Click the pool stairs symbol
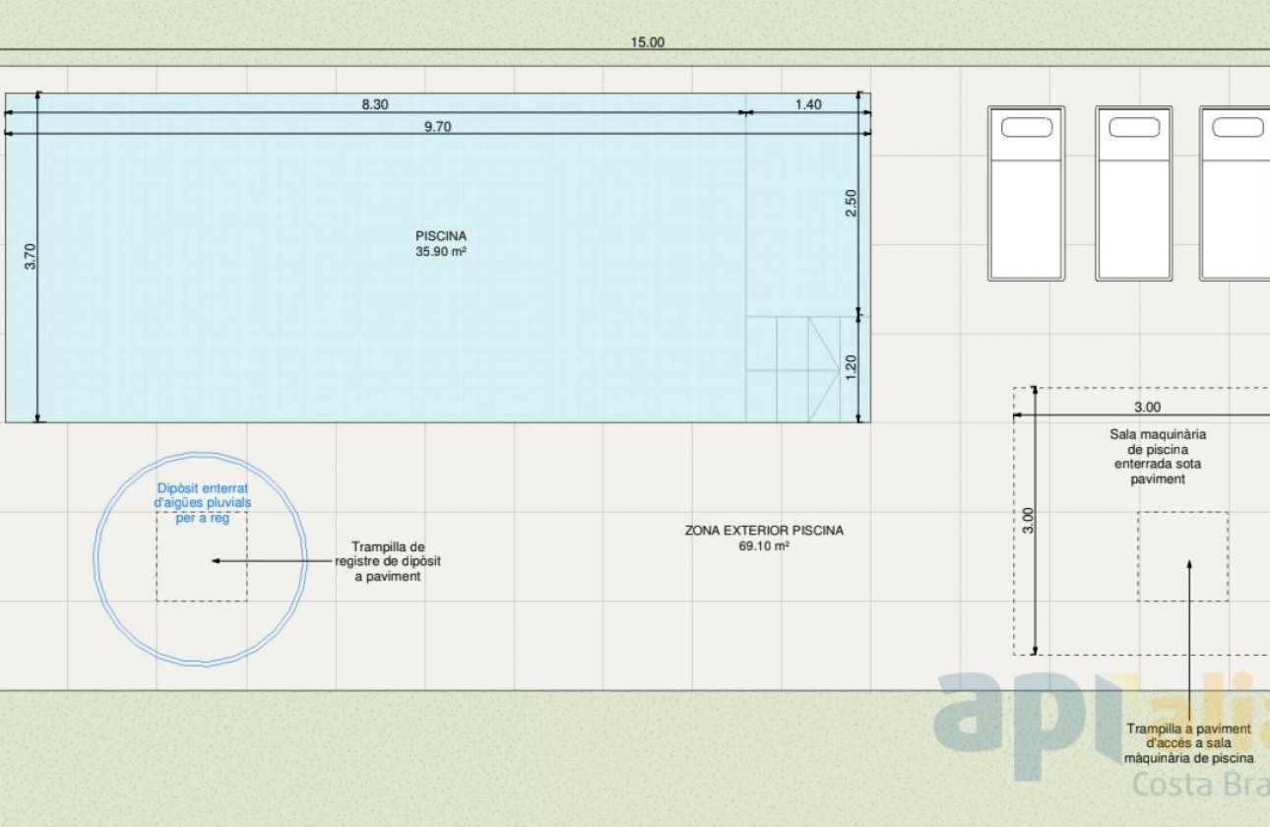This screenshot has height=827, width=1270. (793, 369)
